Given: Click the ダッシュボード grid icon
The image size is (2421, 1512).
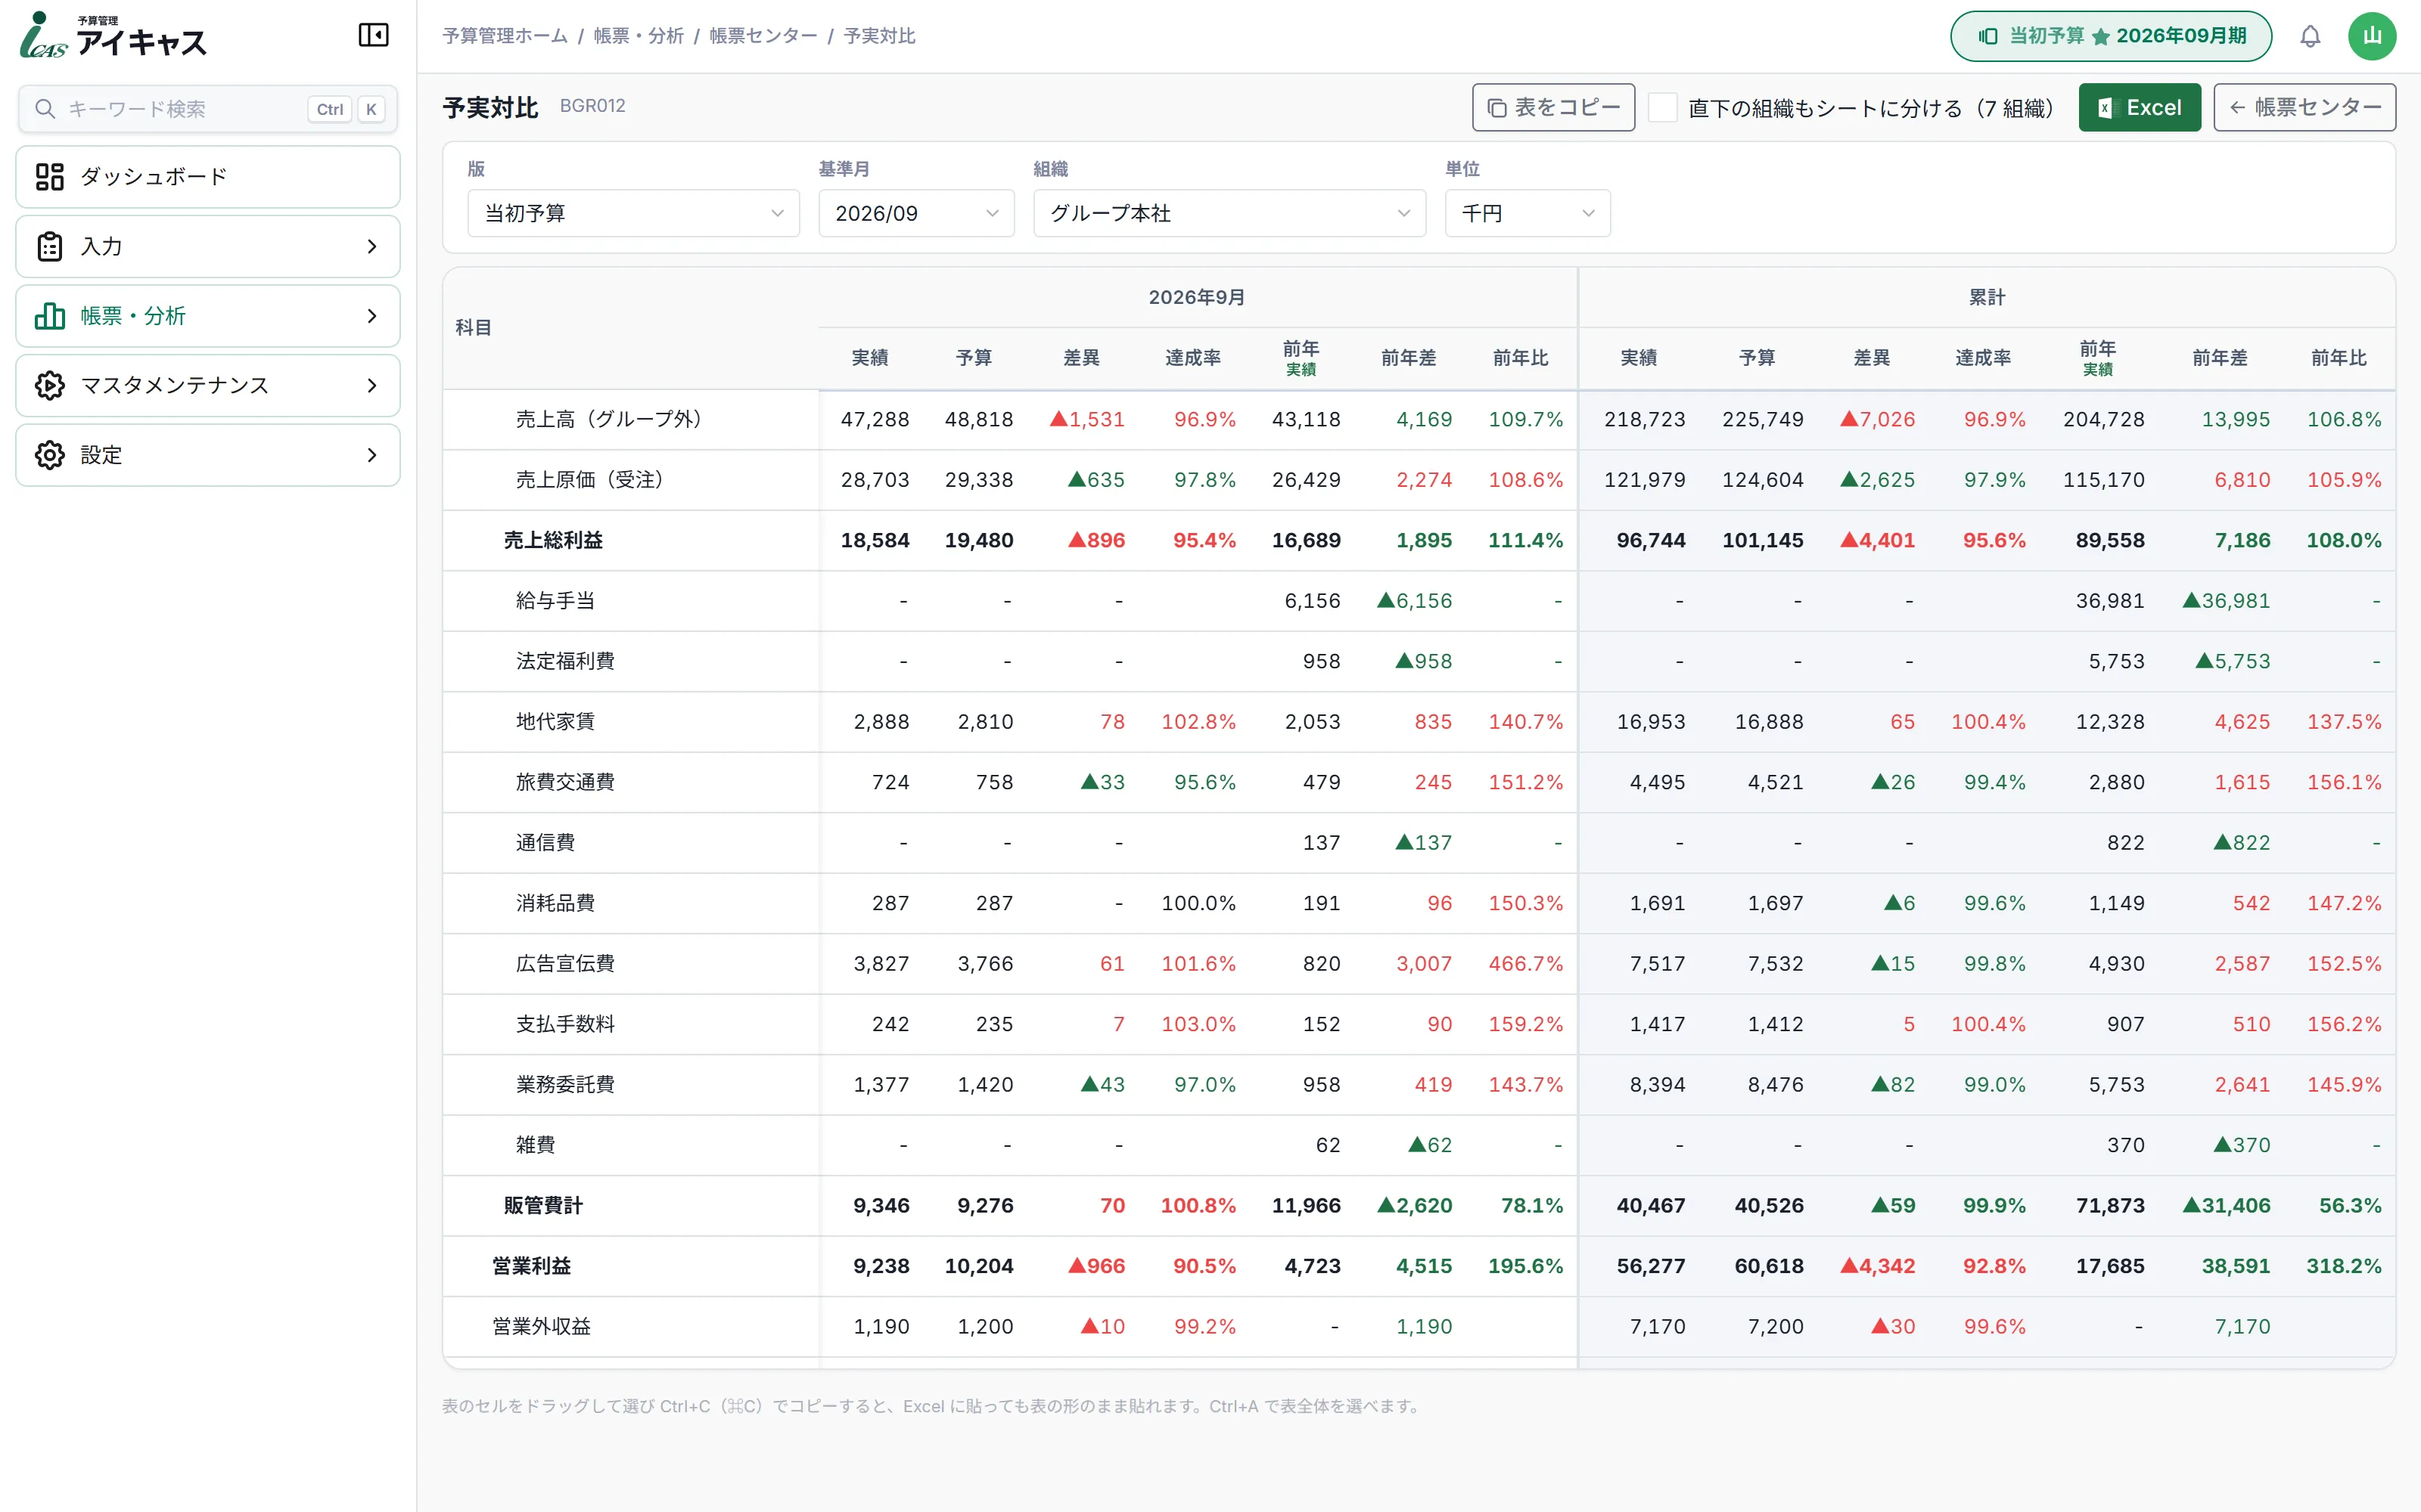Looking at the screenshot, I should pyautogui.click(x=50, y=177).
